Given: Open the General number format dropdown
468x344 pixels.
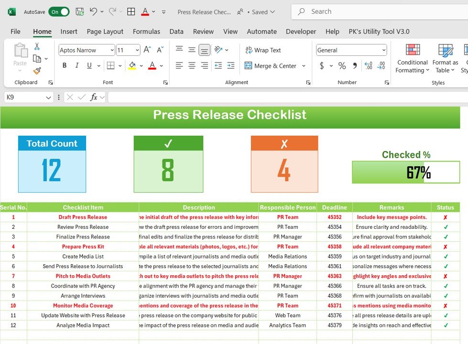Looking at the screenshot, I should click(x=383, y=50).
